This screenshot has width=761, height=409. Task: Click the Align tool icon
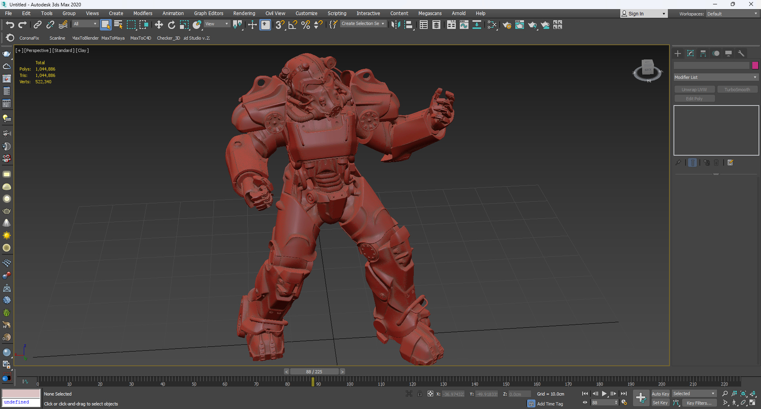409,25
